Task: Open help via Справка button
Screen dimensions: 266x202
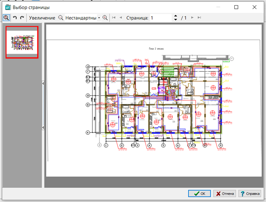Action: pyautogui.click(x=250, y=194)
